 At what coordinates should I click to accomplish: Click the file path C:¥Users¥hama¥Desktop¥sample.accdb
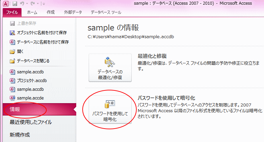tap(131, 37)
